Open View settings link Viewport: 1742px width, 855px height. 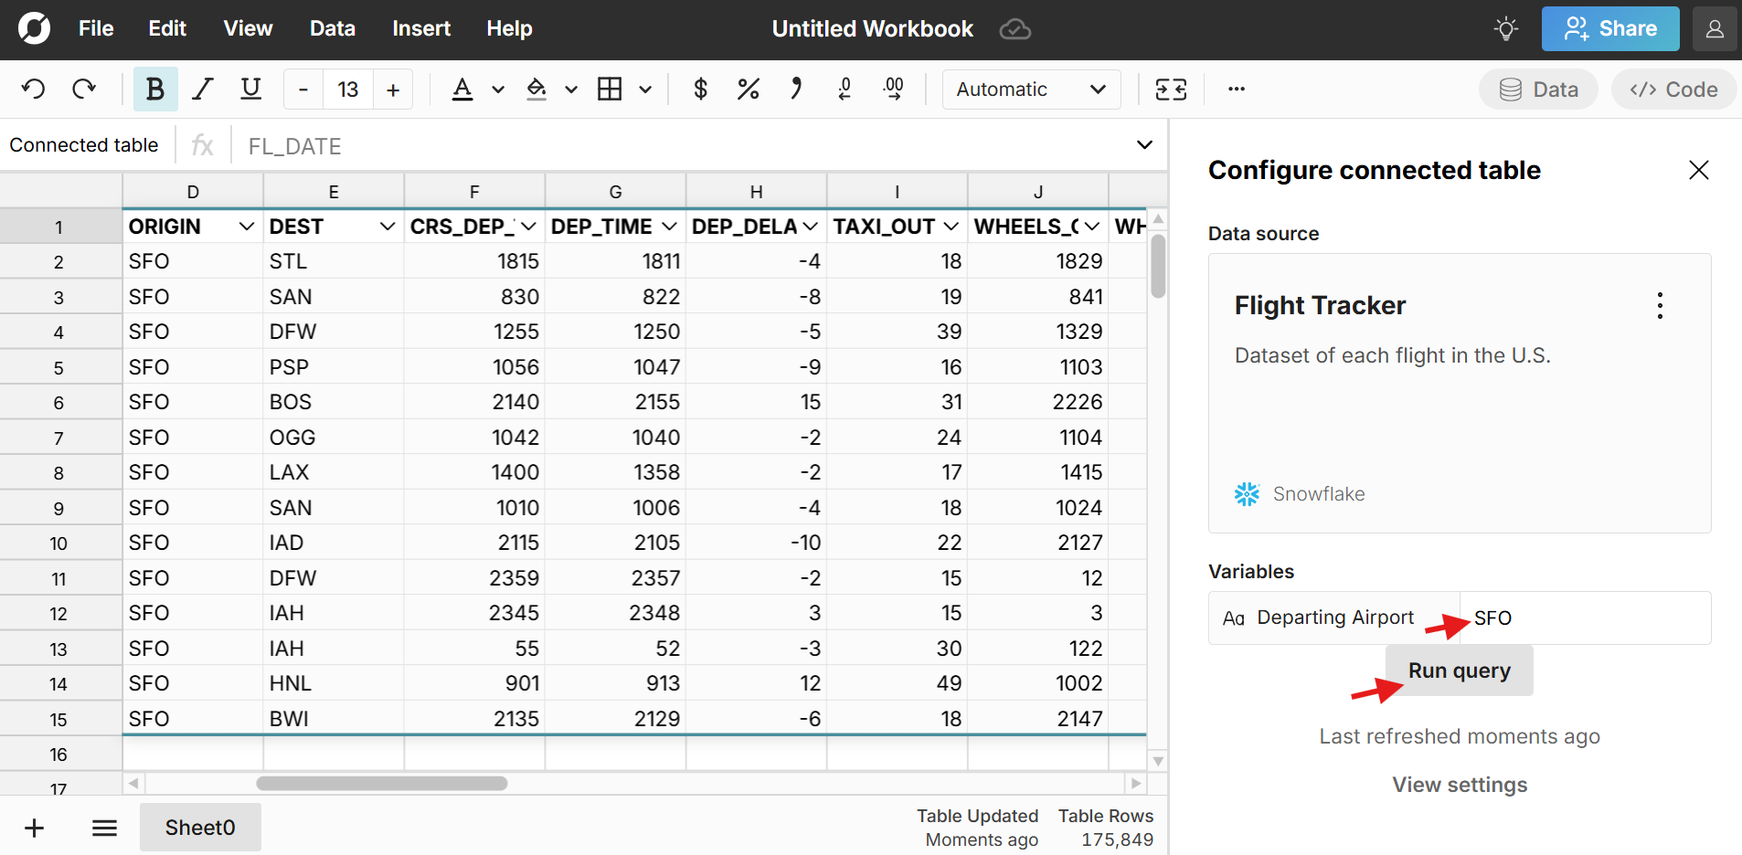(x=1459, y=785)
